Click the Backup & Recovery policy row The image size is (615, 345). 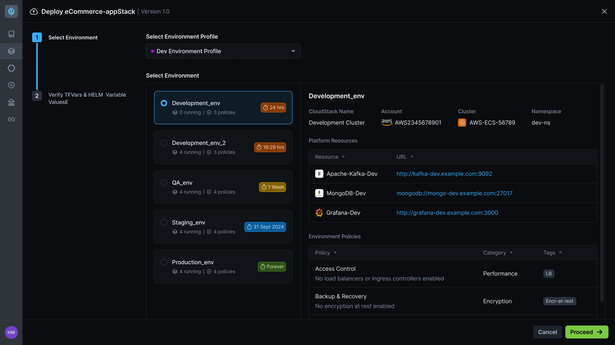pyautogui.click(x=452, y=301)
